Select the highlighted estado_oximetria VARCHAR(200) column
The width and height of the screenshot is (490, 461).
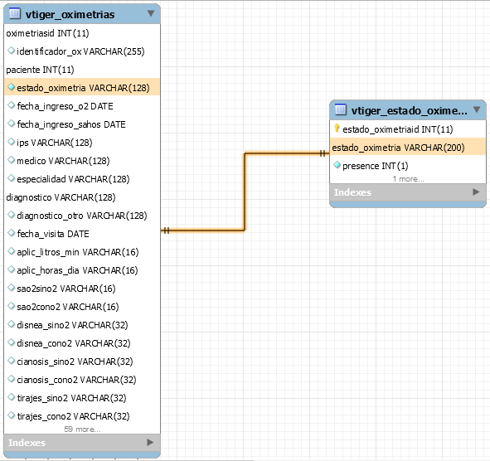click(408, 147)
